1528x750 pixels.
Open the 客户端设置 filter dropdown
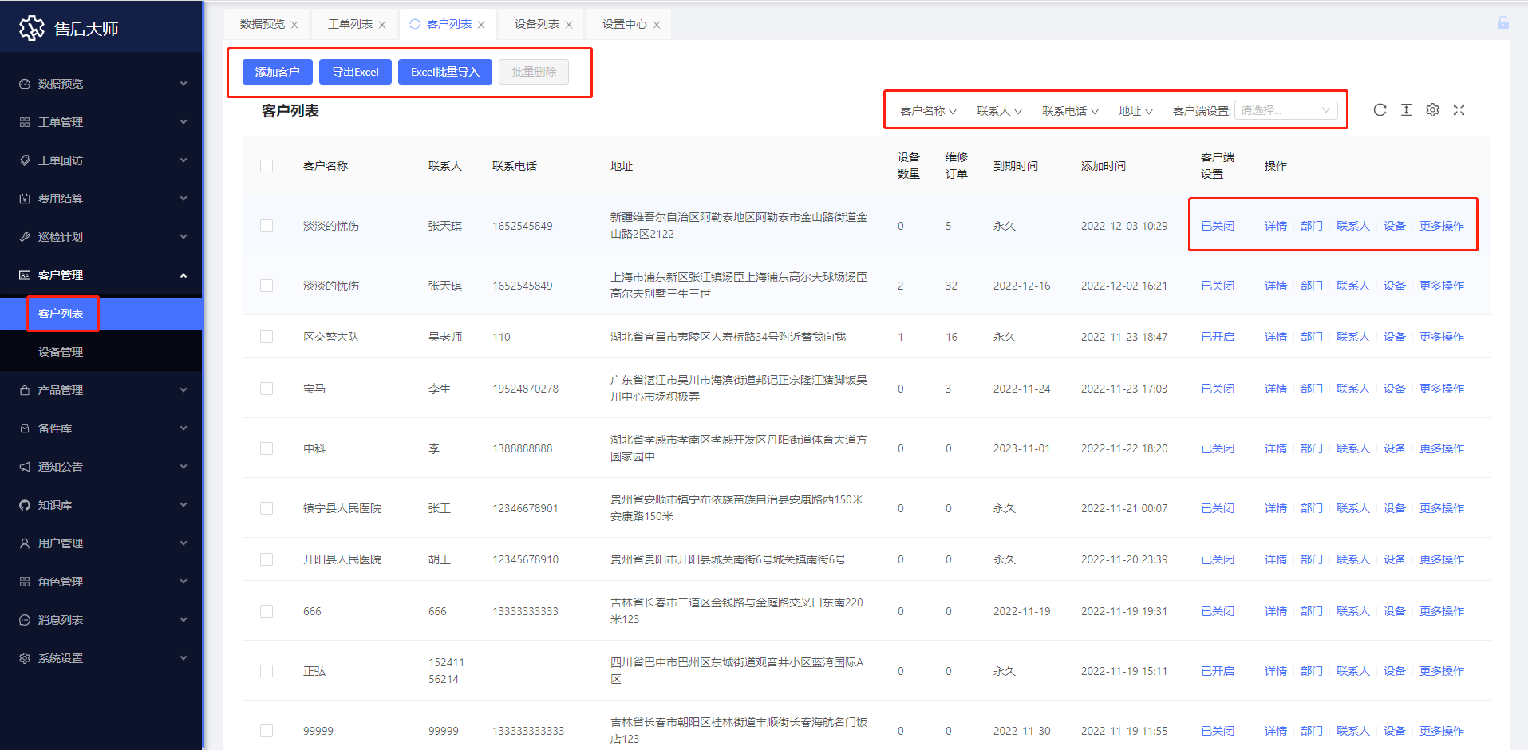tap(1285, 111)
